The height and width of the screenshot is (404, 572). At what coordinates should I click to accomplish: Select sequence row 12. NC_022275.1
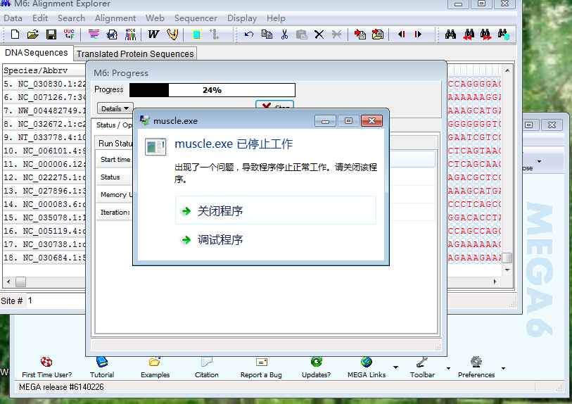(44, 178)
